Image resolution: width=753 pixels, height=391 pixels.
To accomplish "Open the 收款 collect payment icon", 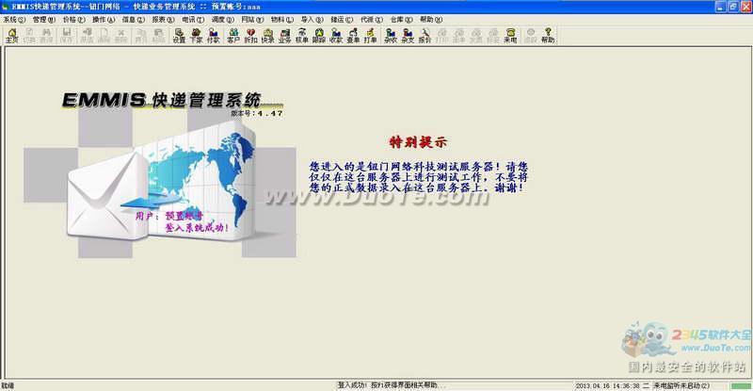I will (336, 36).
